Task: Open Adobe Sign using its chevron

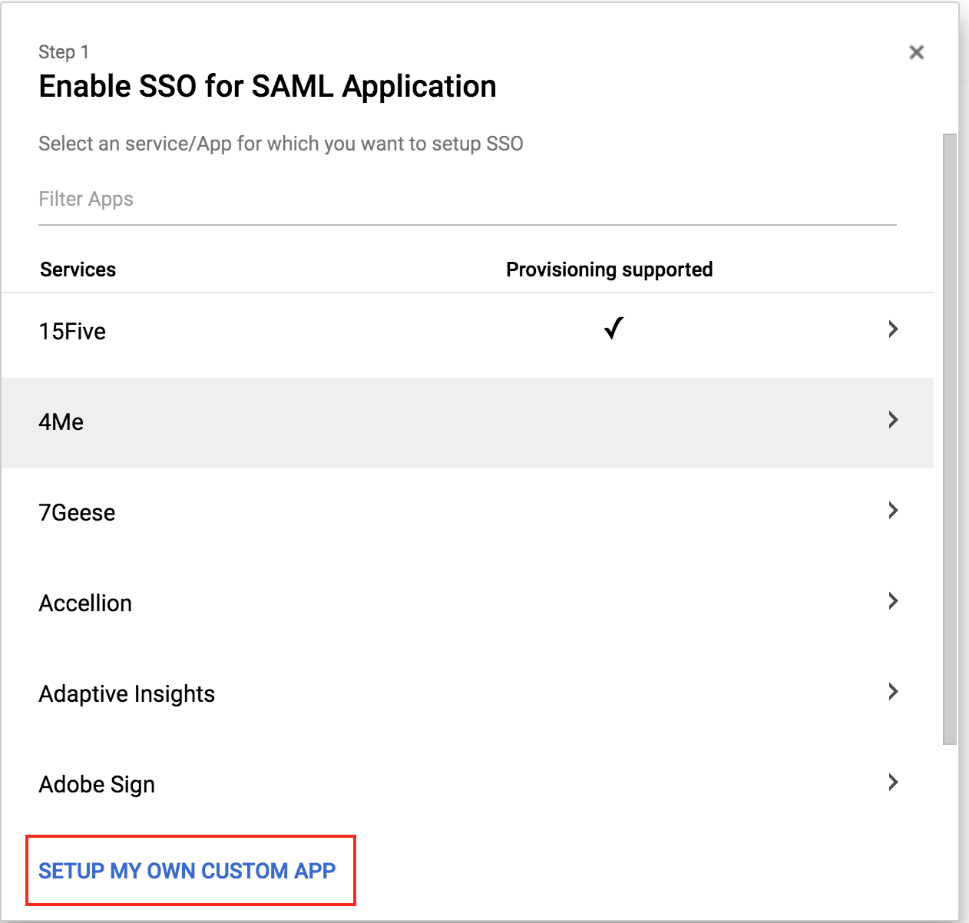Action: coord(892,782)
